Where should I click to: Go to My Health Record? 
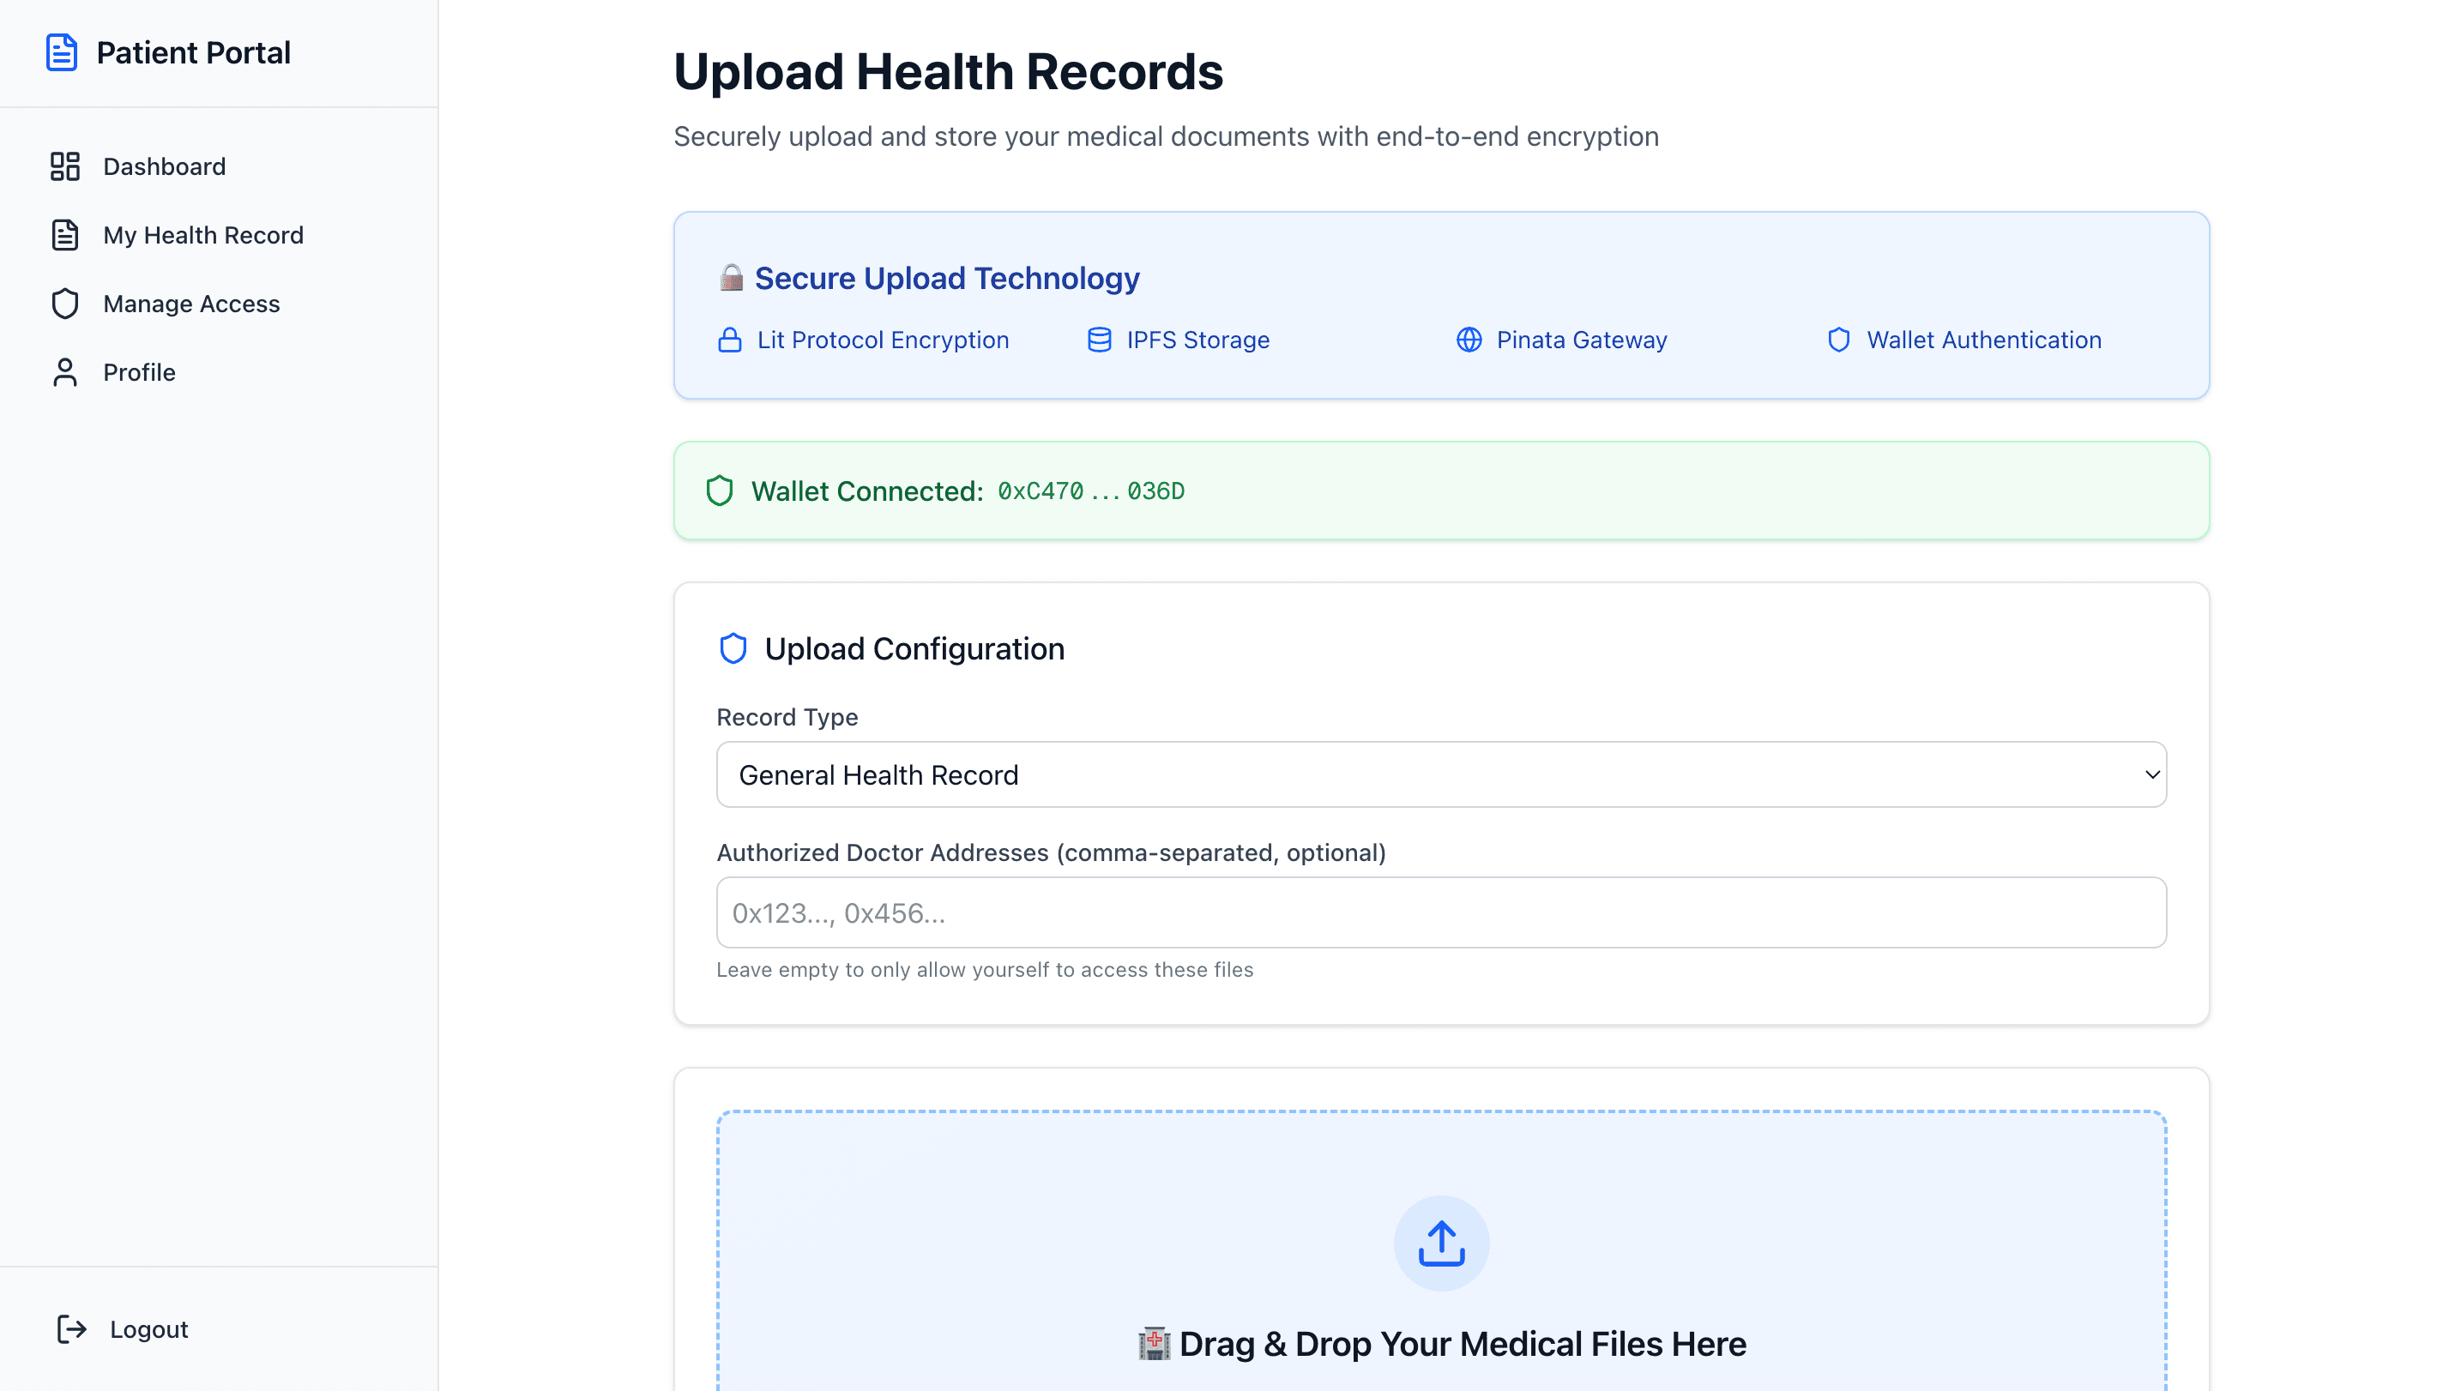tap(219, 235)
